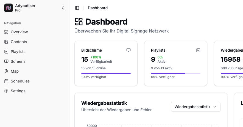Open the Adyoutiser Pro workspace switcher
Image resolution: width=243 pixels, height=127 pixels.
coord(63,8)
